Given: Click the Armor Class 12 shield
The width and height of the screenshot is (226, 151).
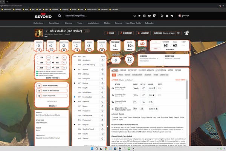Looking at the screenshot, I should 130,60.
